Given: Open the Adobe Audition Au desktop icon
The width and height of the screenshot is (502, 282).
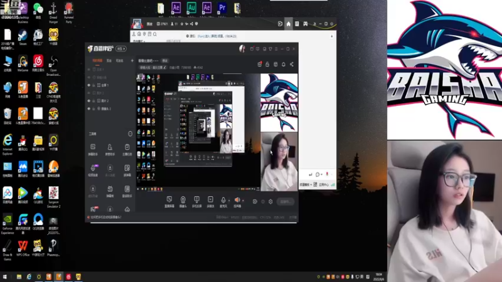Looking at the screenshot, I should click(x=191, y=8).
